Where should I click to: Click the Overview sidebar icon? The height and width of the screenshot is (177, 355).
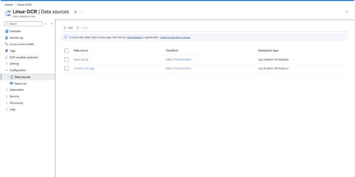pos(6,31)
